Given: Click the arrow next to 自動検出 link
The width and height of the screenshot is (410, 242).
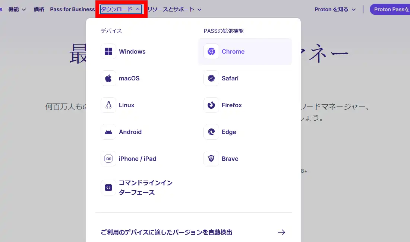Looking at the screenshot, I should pos(281,232).
